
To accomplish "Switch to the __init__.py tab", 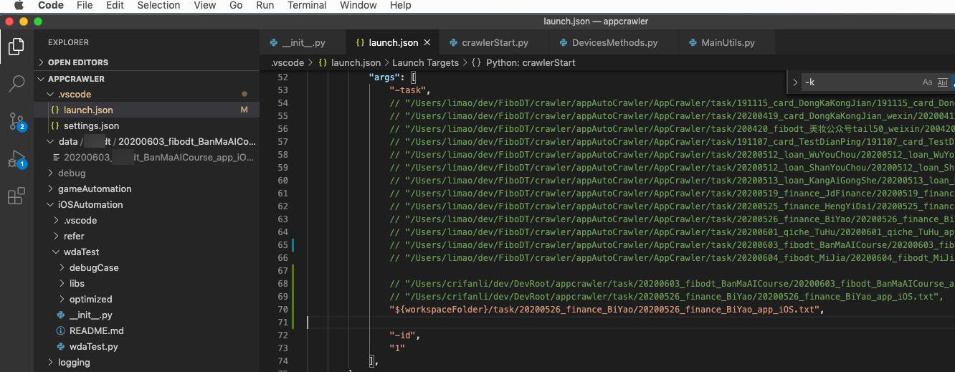I will (x=303, y=43).
